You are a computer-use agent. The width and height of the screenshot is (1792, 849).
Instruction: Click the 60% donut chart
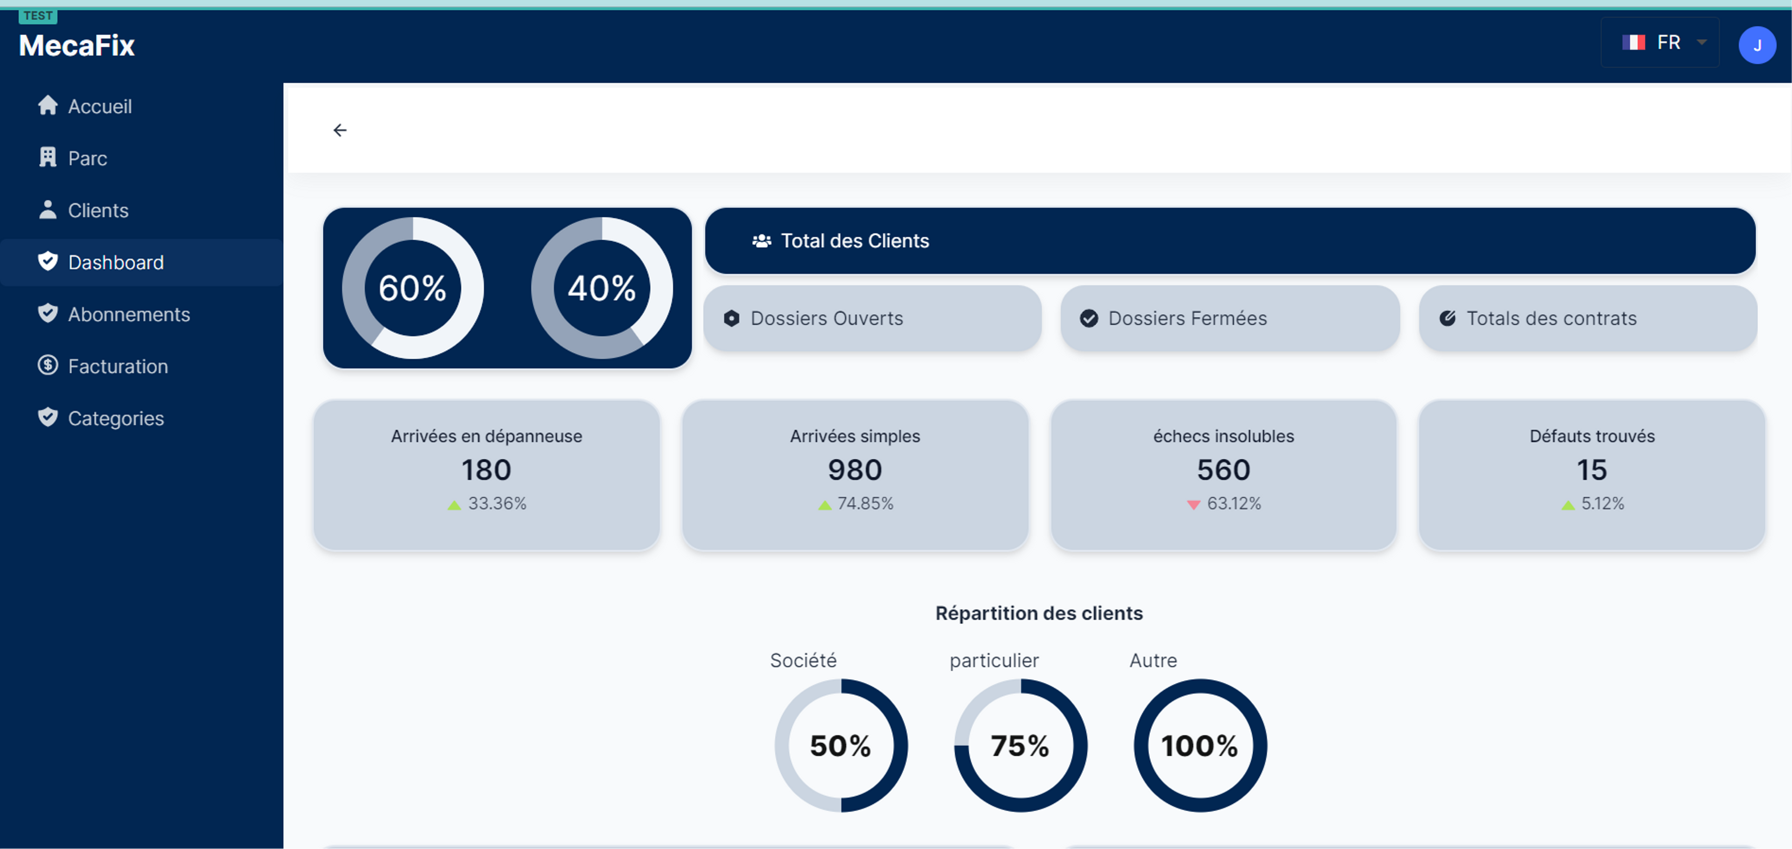click(413, 288)
